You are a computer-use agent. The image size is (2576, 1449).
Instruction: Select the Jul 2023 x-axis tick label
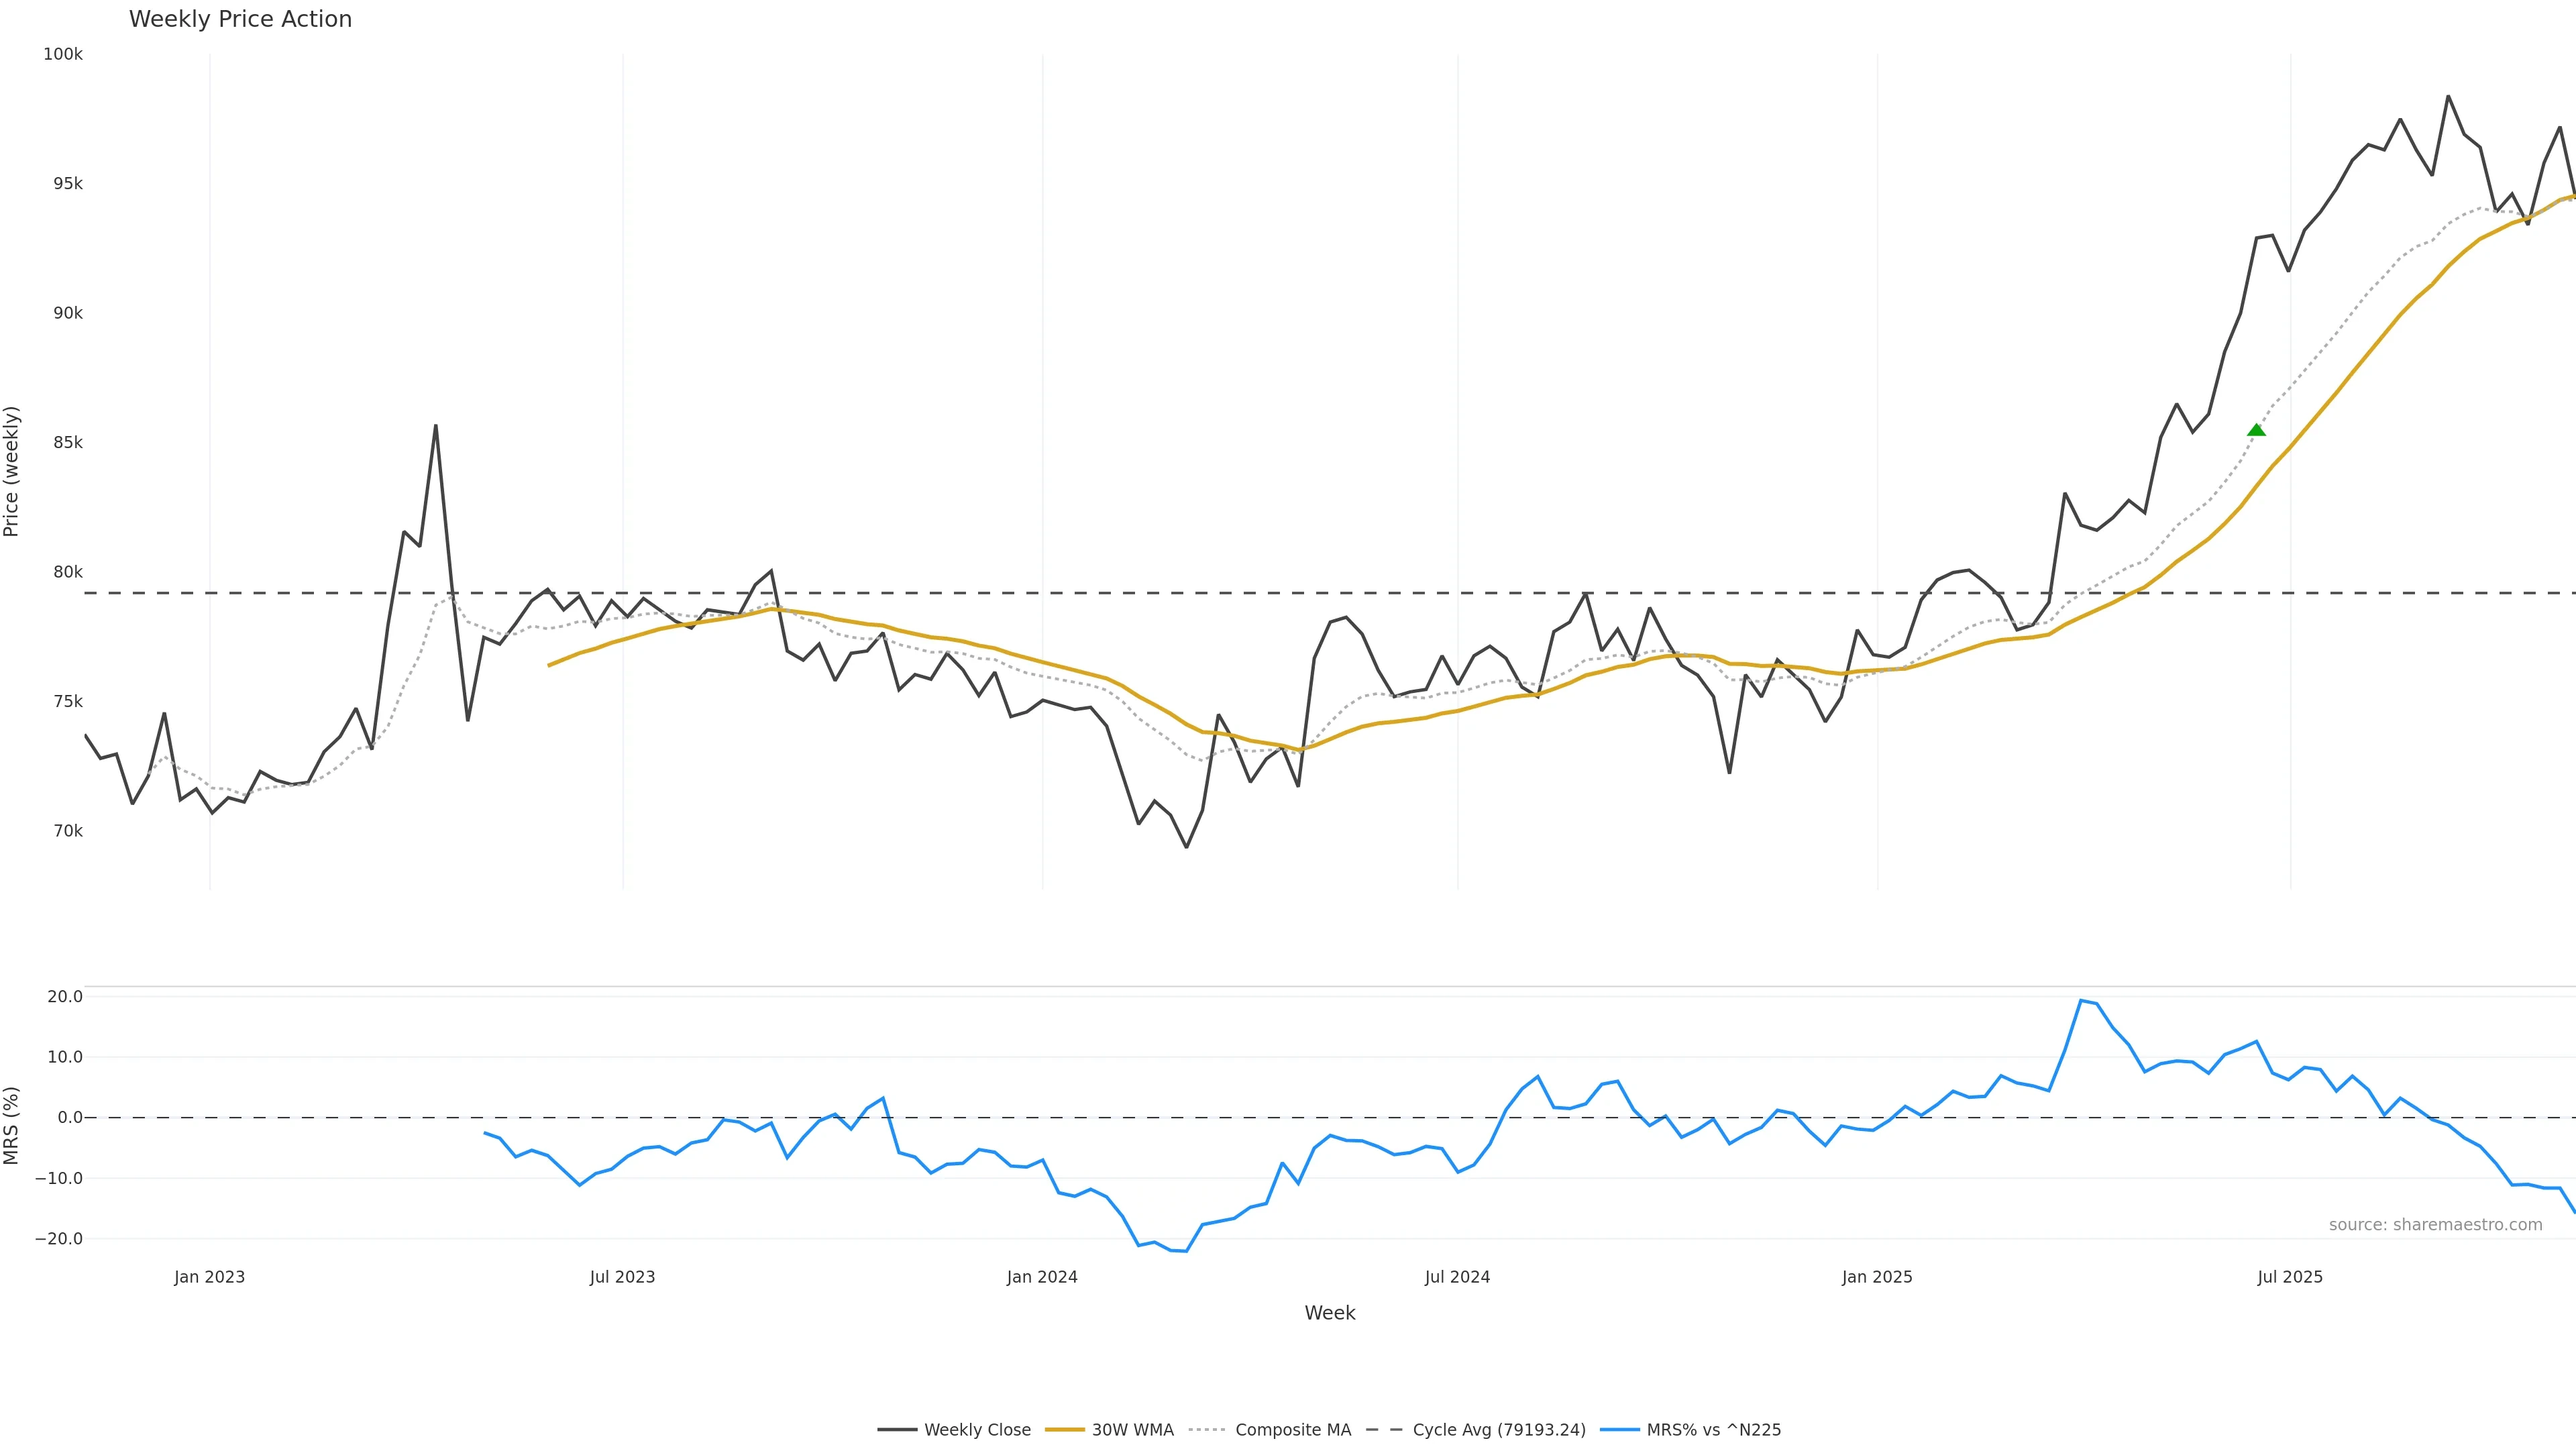622,1277
